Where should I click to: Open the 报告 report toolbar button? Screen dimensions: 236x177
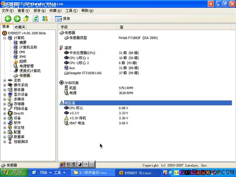(x=62, y=19)
